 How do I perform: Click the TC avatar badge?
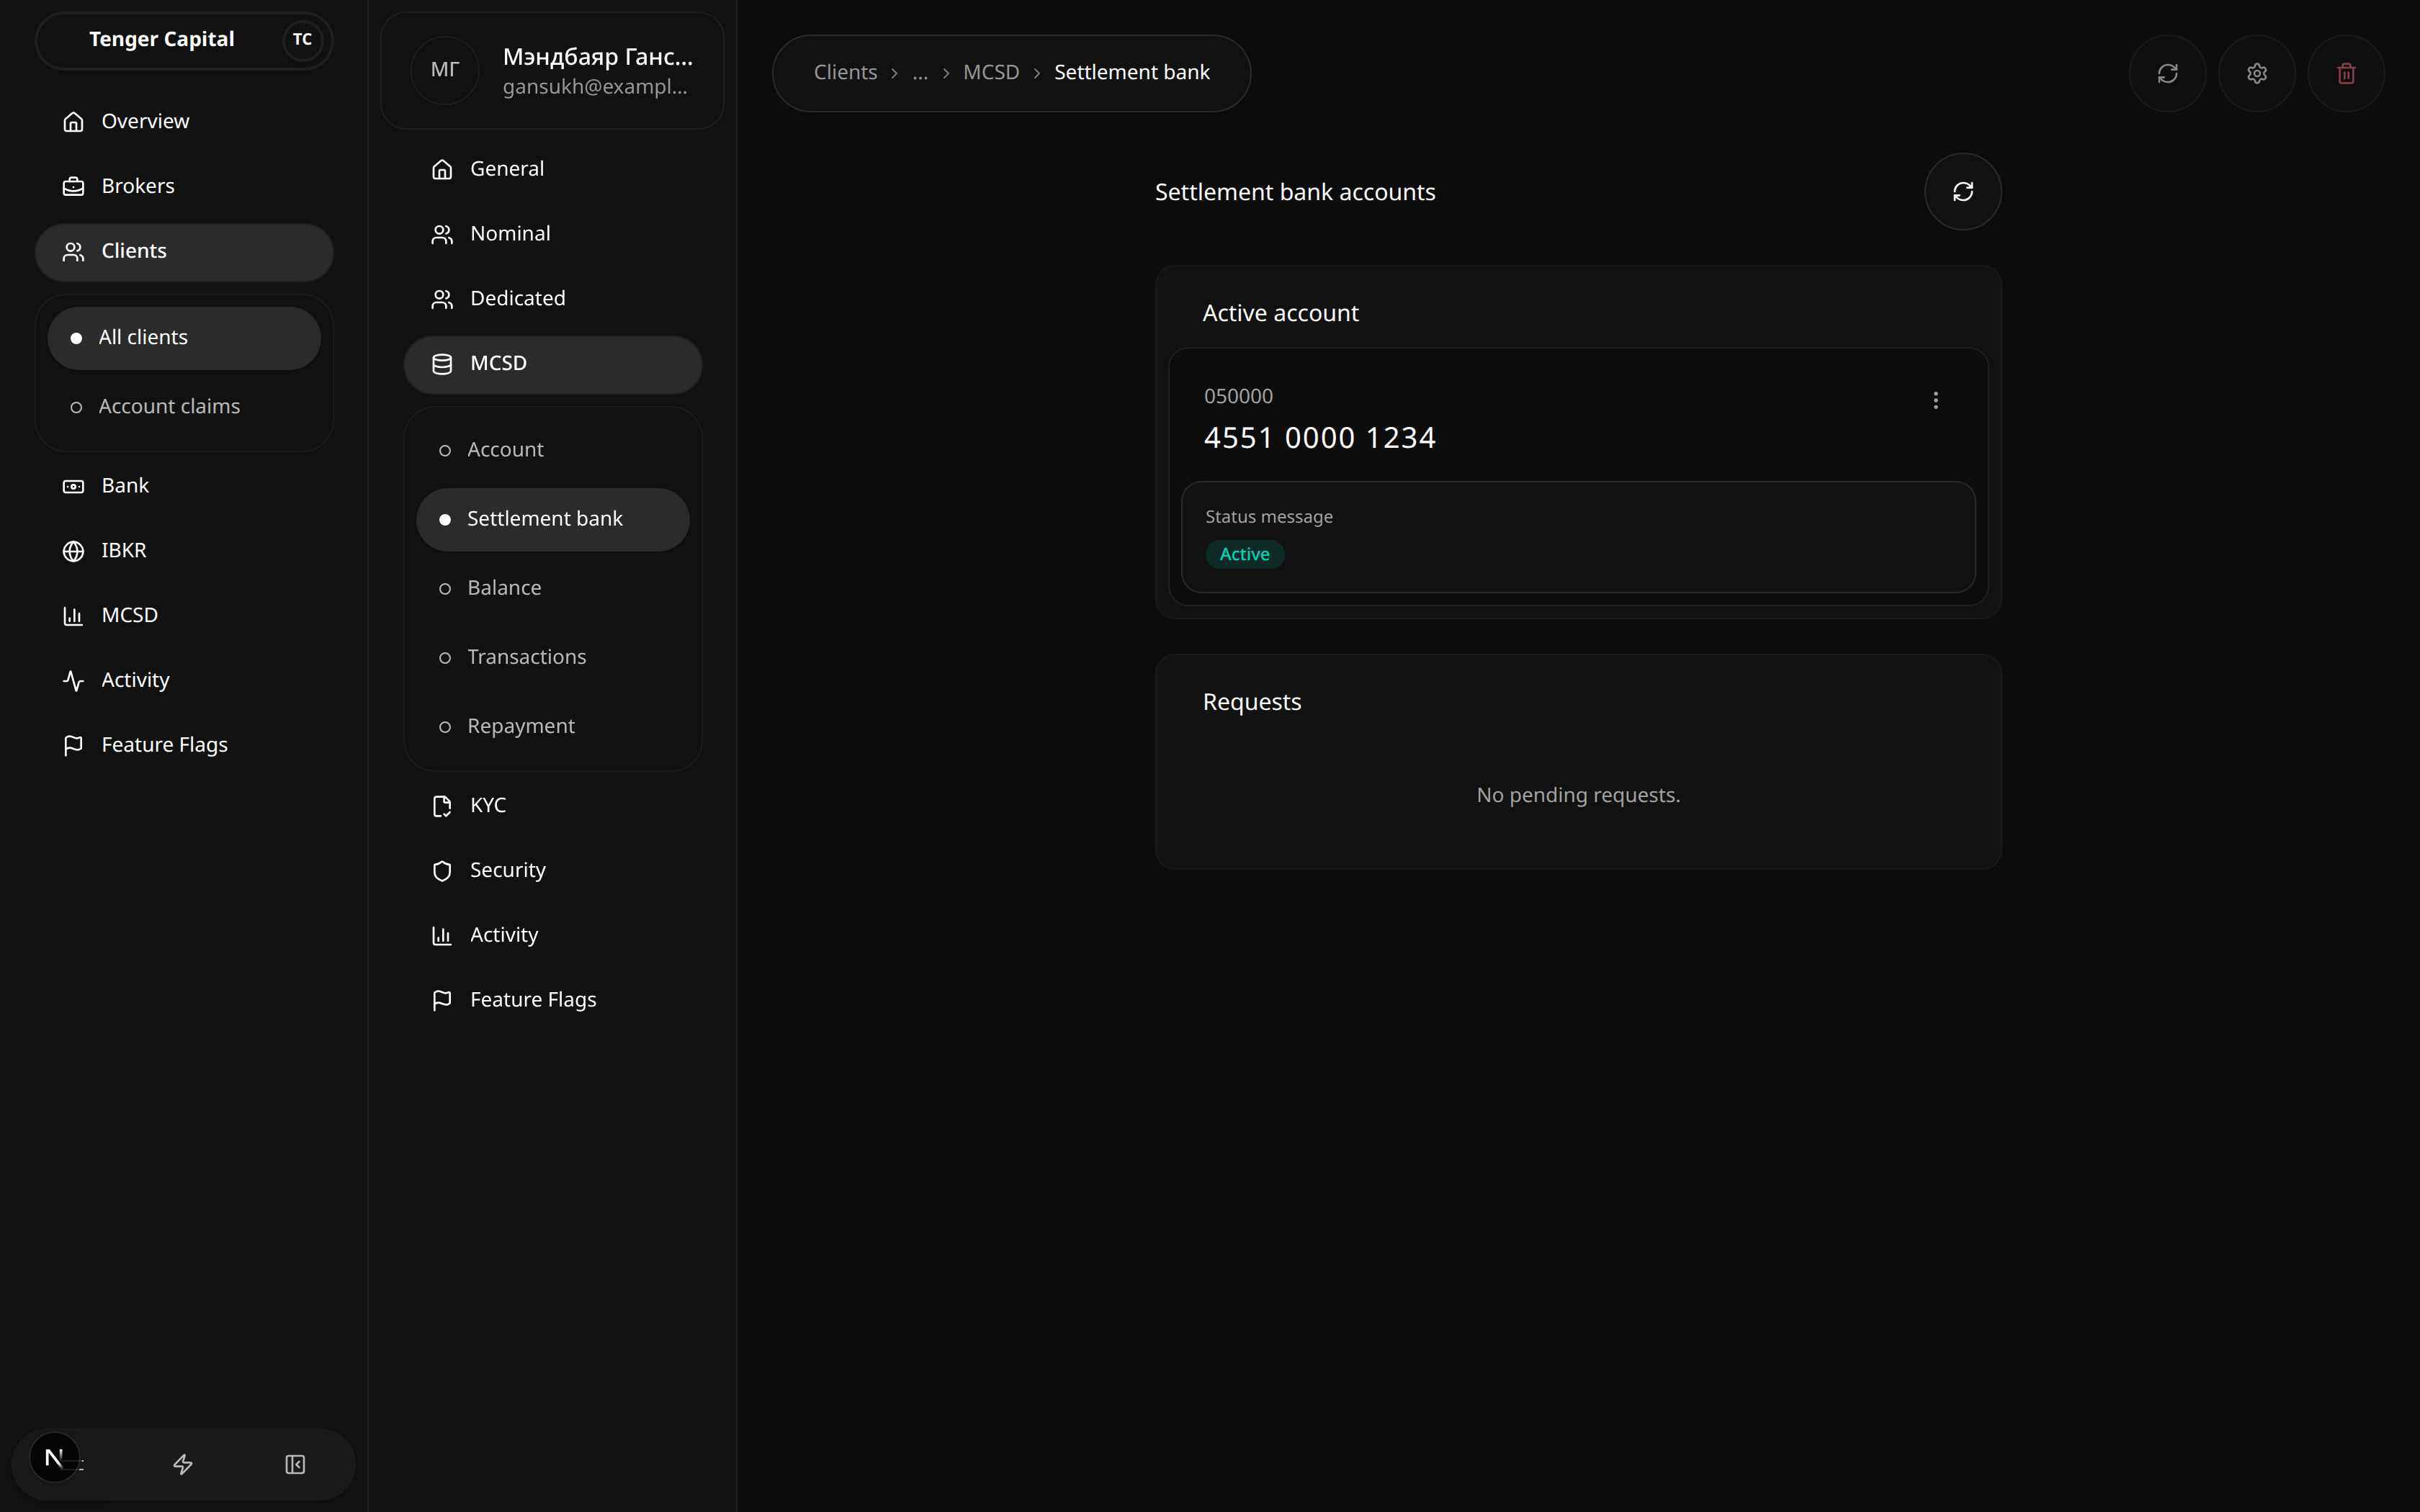click(302, 40)
